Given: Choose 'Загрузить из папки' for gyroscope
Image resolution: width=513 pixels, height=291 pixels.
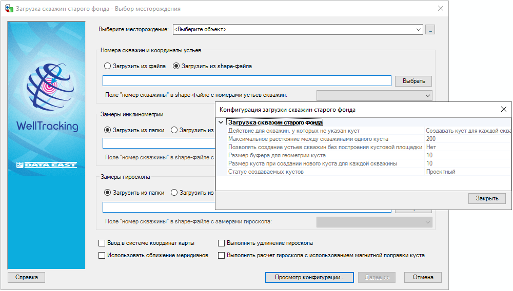Looking at the screenshot, I should [x=107, y=193].
